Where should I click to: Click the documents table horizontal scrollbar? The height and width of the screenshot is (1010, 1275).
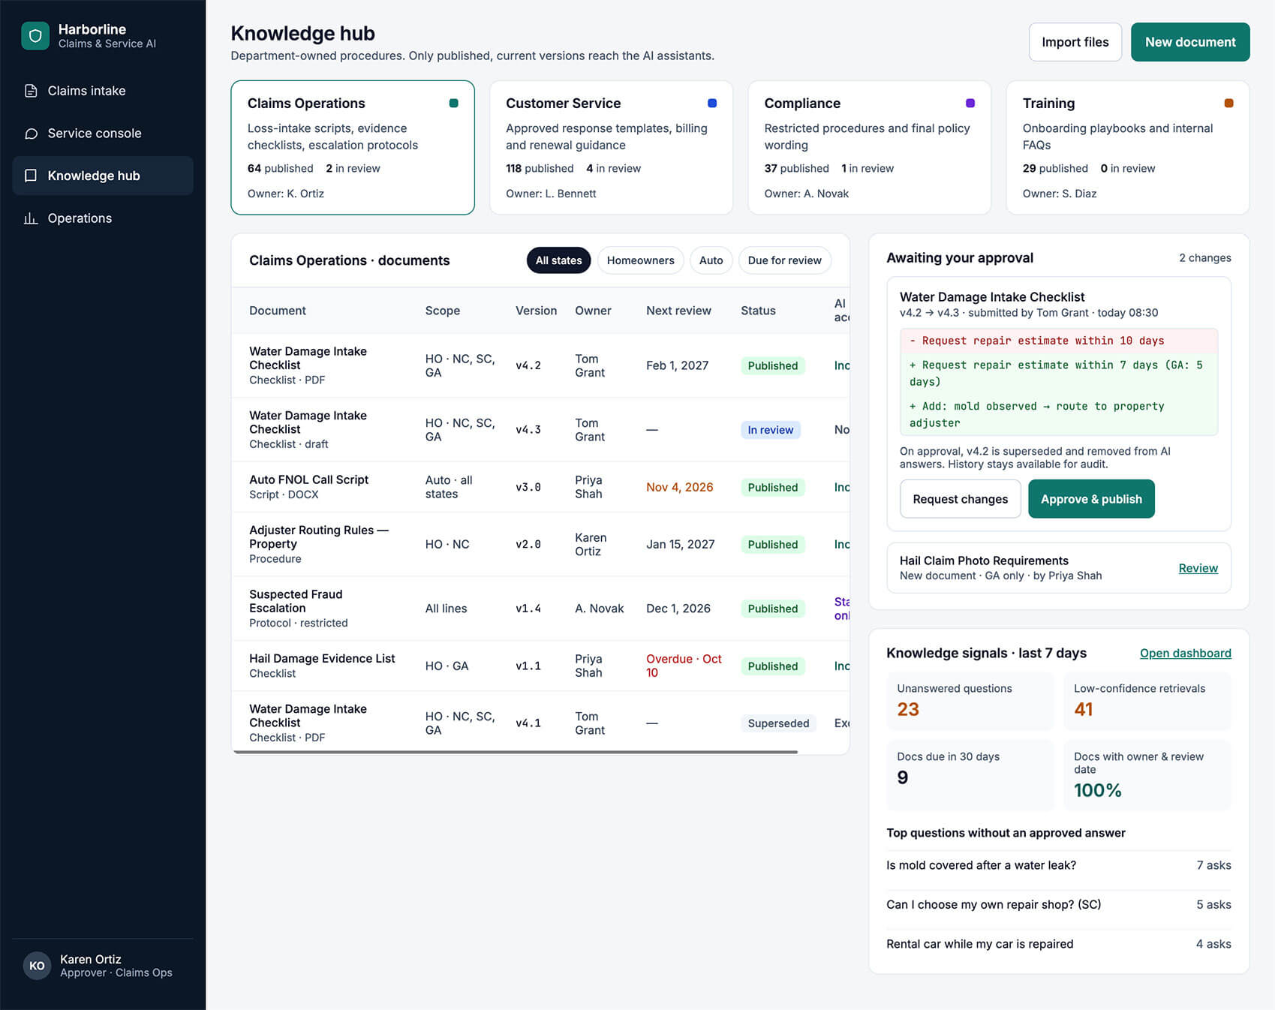516,751
